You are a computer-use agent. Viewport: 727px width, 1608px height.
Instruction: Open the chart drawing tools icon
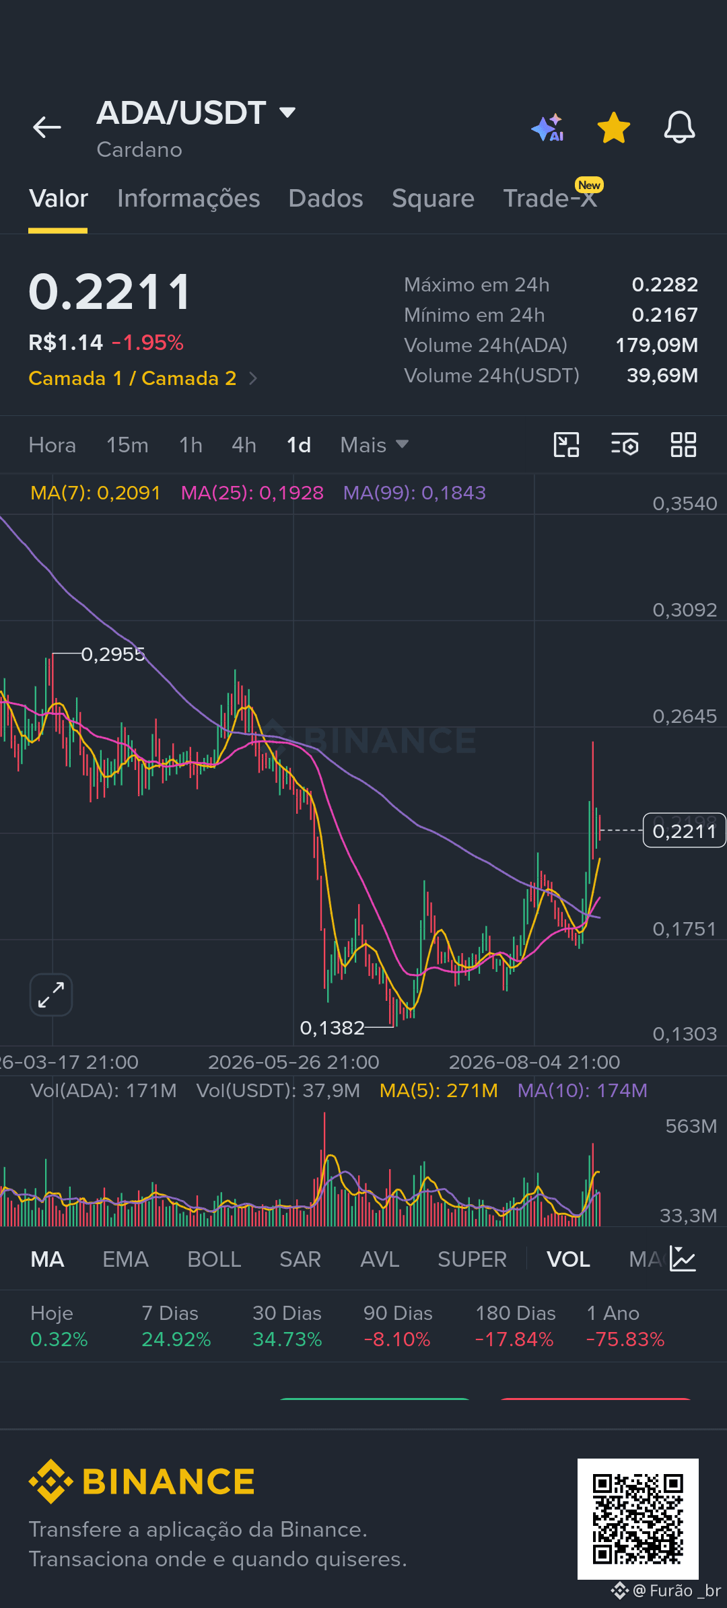566,445
